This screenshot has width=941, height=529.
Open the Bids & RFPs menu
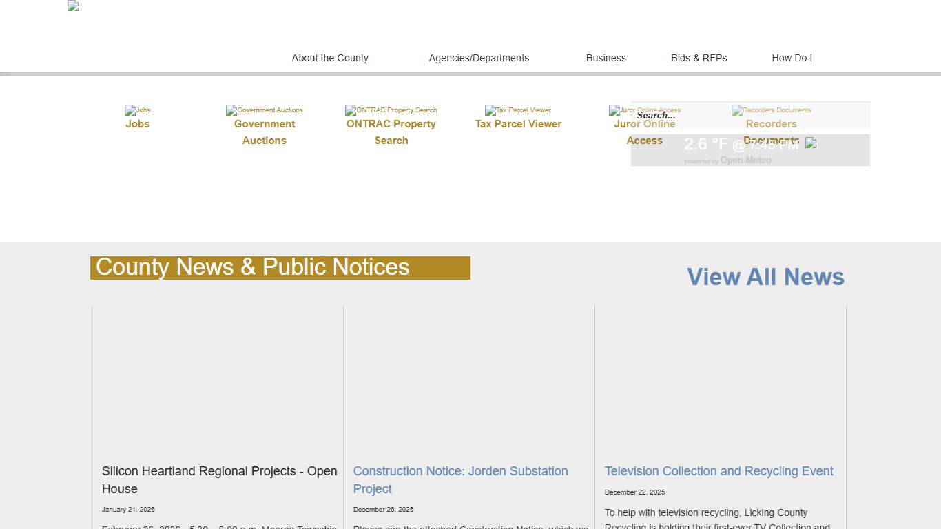pyautogui.click(x=699, y=58)
